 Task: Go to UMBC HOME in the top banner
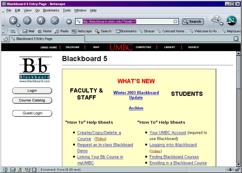click(x=49, y=47)
